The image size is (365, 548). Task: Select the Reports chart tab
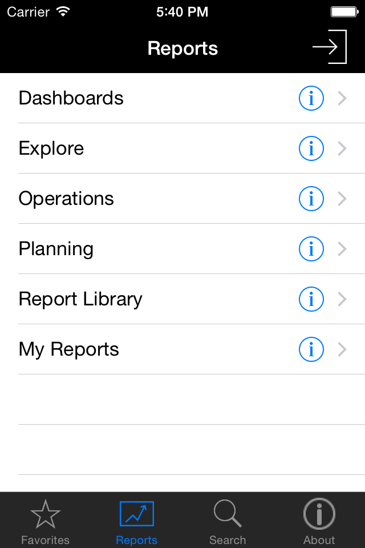point(137,521)
